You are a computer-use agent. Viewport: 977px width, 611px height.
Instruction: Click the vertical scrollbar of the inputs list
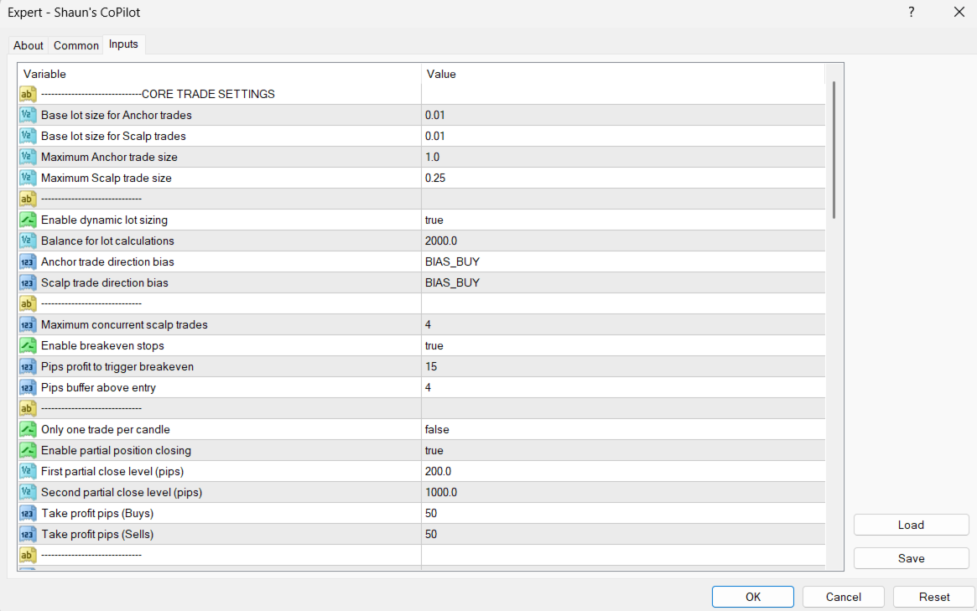click(834, 150)
